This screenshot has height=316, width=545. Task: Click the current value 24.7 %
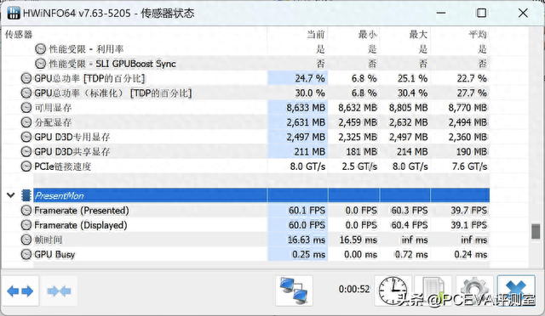[310, 78]
